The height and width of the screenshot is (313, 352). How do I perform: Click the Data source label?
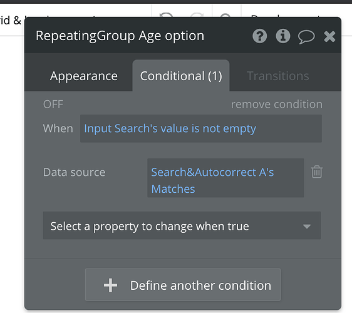pyautogui.click(x=74, y=172)
